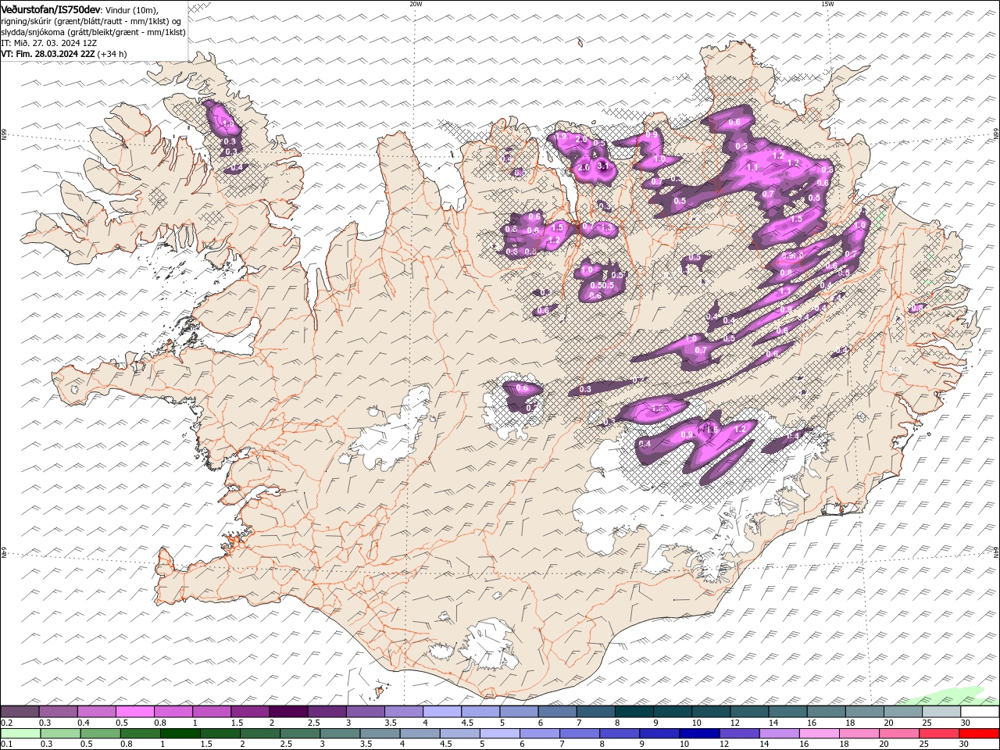Pick the bright red rain swatch after 30

click(x=980, y=734)
